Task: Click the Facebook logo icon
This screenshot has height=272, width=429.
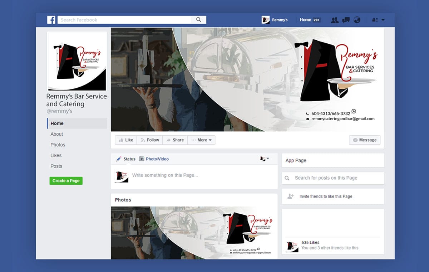Action: coord(51,20)
